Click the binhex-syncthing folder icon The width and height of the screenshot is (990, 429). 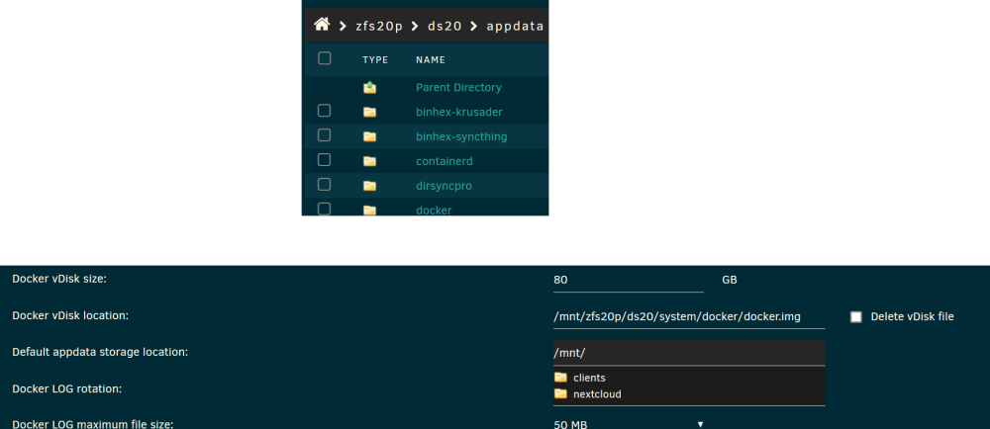tap(370, 136)
